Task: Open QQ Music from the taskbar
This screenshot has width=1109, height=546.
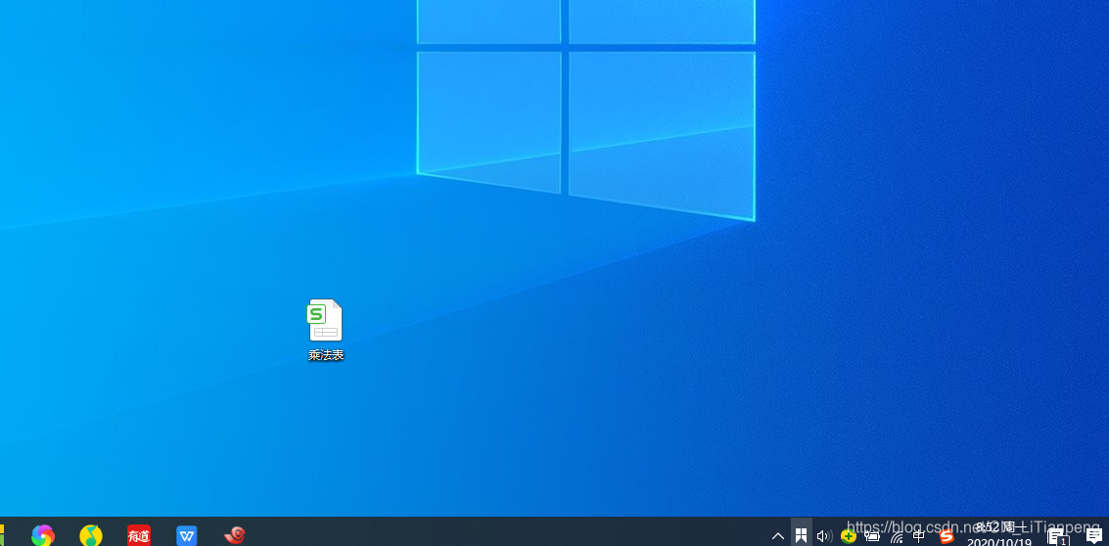Action: [x=90, y=535]
